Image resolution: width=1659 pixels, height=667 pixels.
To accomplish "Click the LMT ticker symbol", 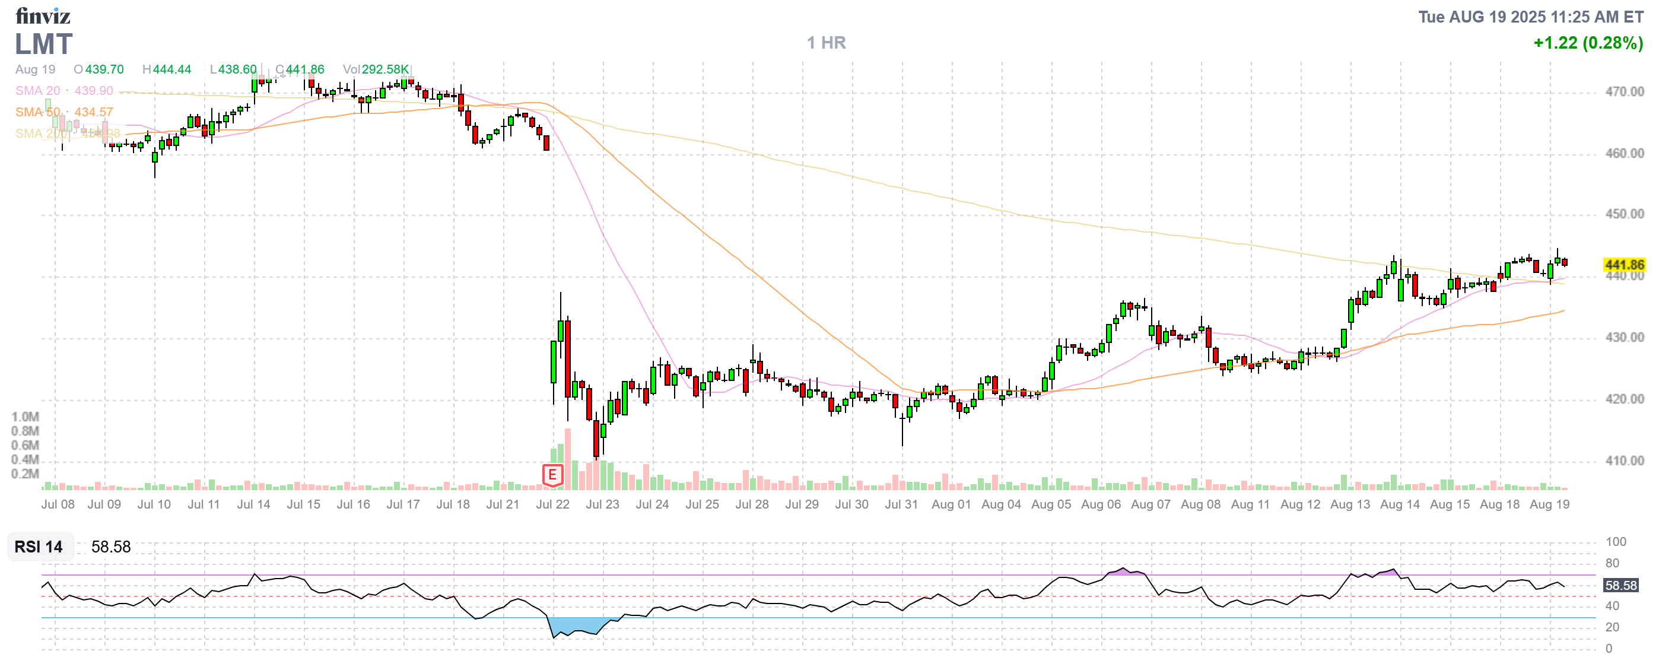I will (x=44, y=45).
